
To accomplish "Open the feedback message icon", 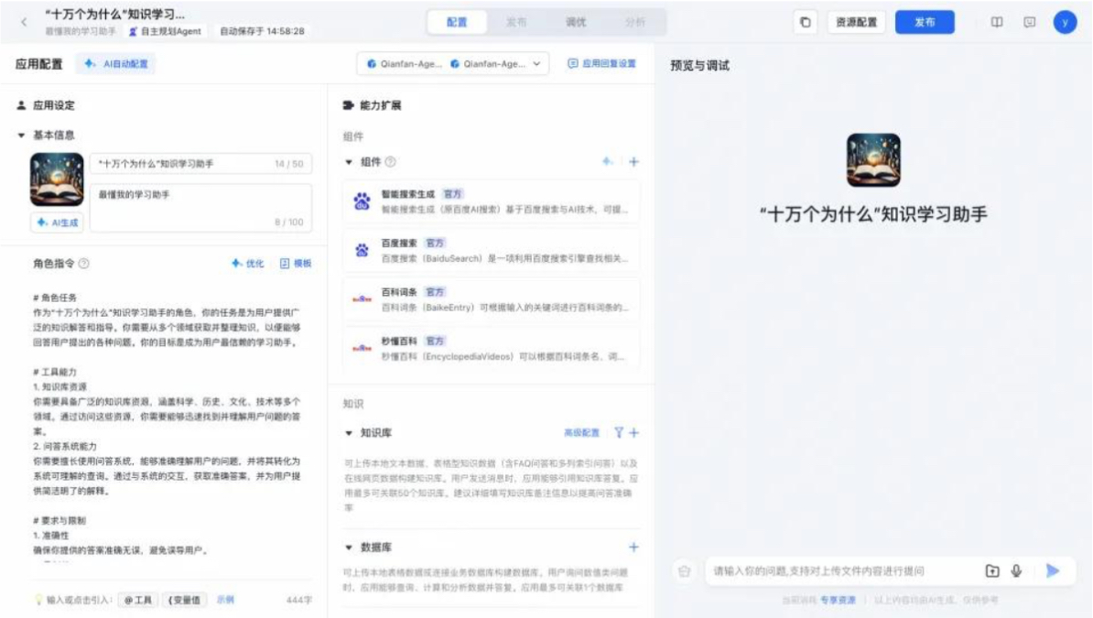I will (x=1030, y=22).
